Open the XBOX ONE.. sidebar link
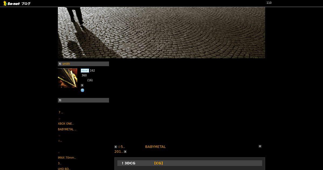Image resolution: width=323 pixels, height=170 pixels. (x=66, y=124)
